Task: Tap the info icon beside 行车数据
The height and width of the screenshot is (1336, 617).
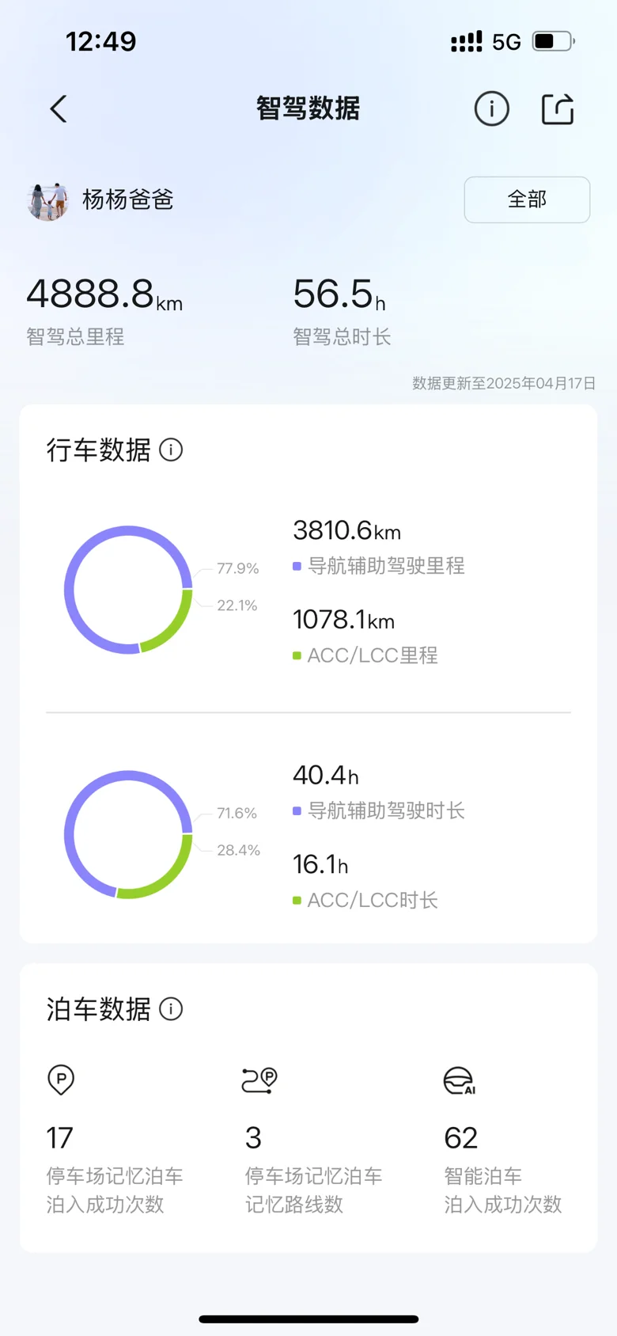Action: (x=171, y=450)
